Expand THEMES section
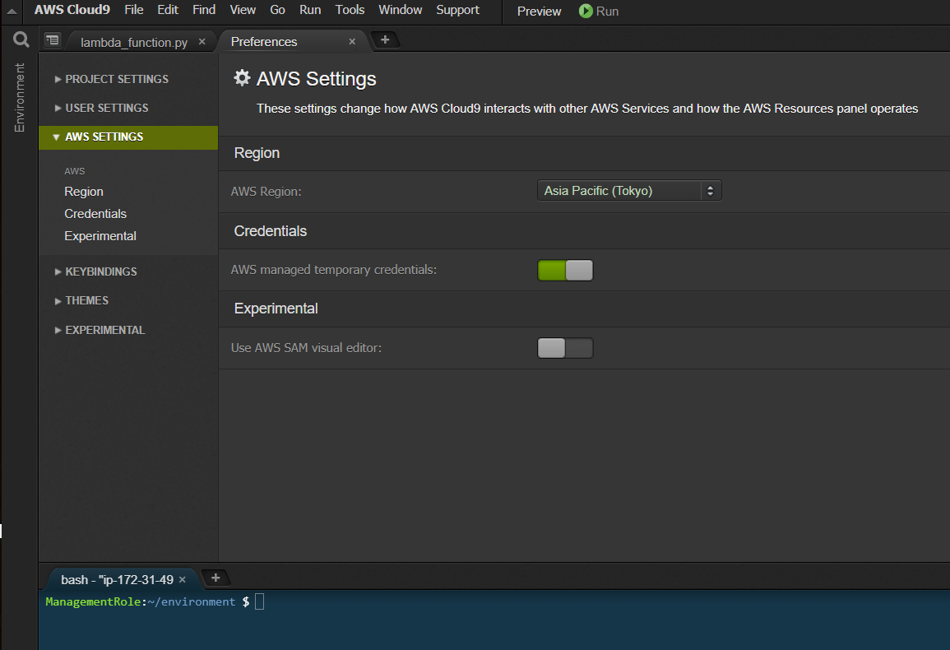 [81, 301]
